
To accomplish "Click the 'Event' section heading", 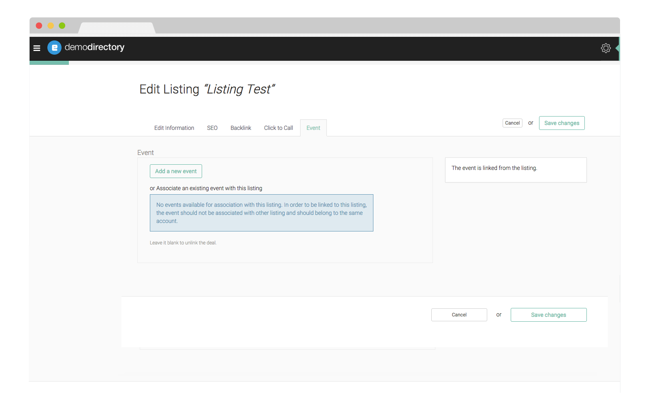I will coord(145,153).
